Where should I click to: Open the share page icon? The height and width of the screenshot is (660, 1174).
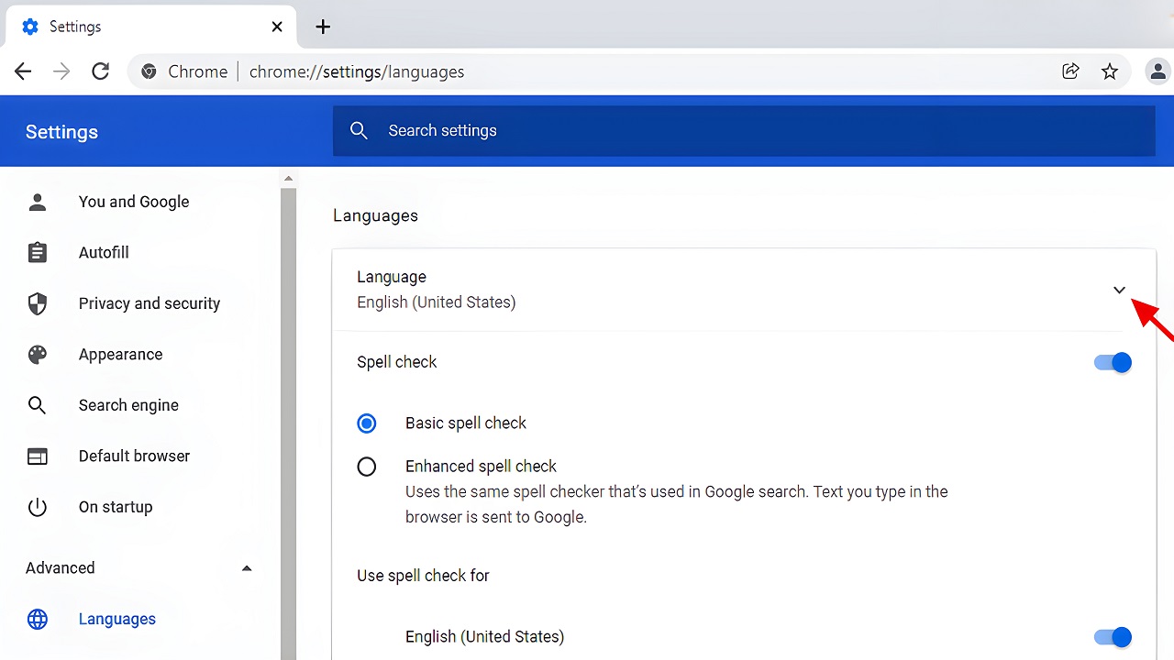coord(1070,71)
